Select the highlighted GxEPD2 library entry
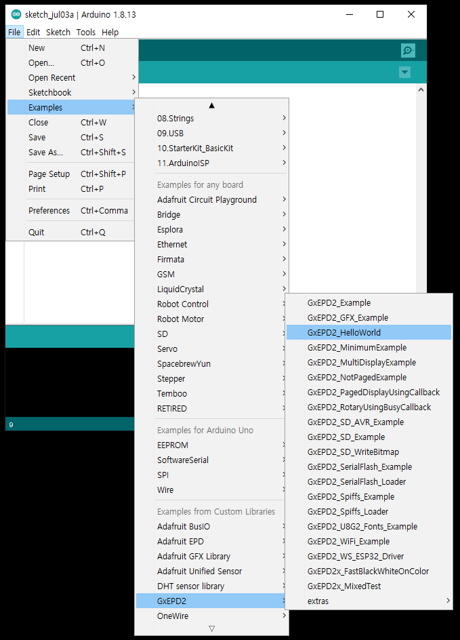Screen dimensions: 460x640 (211, 601)
